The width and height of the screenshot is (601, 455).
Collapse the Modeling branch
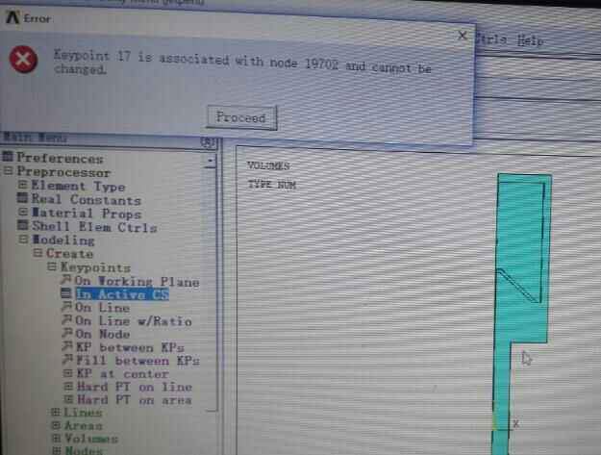click(x=23, y=240)
